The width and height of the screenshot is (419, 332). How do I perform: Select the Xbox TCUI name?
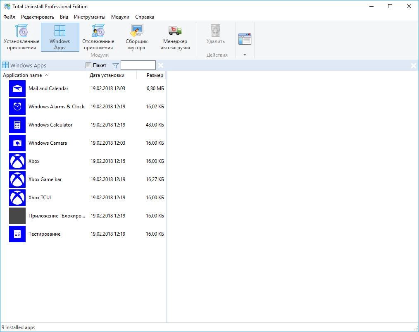tap(40, 198)
